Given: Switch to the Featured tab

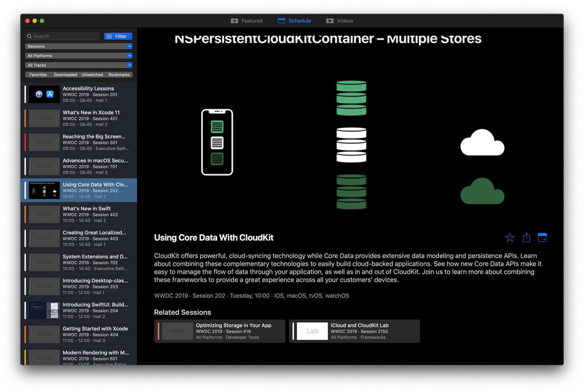Looking at the screenshot, I should 247,21.
